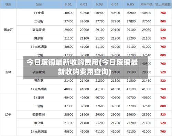
Task: Select 40800 in 黑龙江 1#光亮铜线 6.01 cell
Action: click(69, 47)
